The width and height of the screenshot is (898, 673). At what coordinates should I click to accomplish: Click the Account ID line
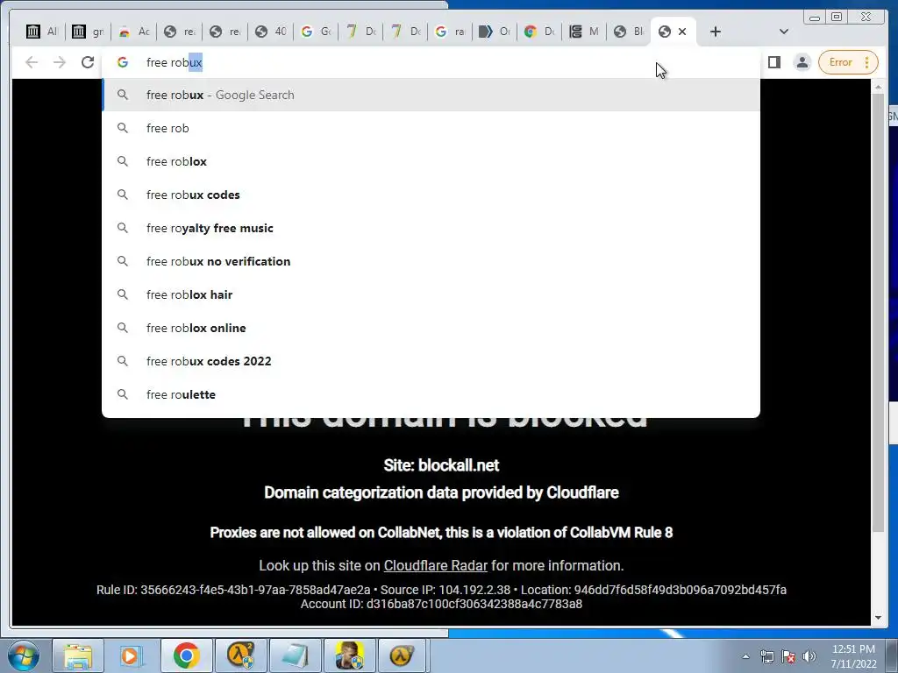[441, 604]
